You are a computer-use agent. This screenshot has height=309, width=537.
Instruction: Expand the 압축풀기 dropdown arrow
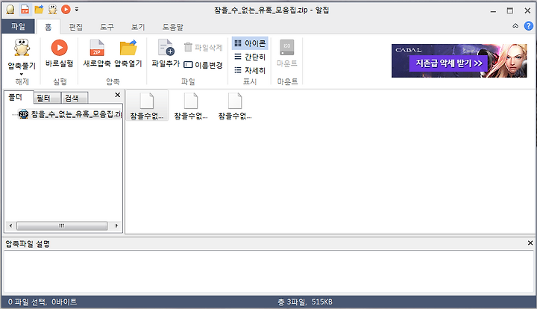(x=22, y=74)
